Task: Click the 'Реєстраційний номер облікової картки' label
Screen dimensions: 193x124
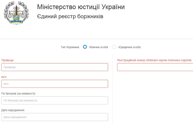Action: tap(155, 60)
